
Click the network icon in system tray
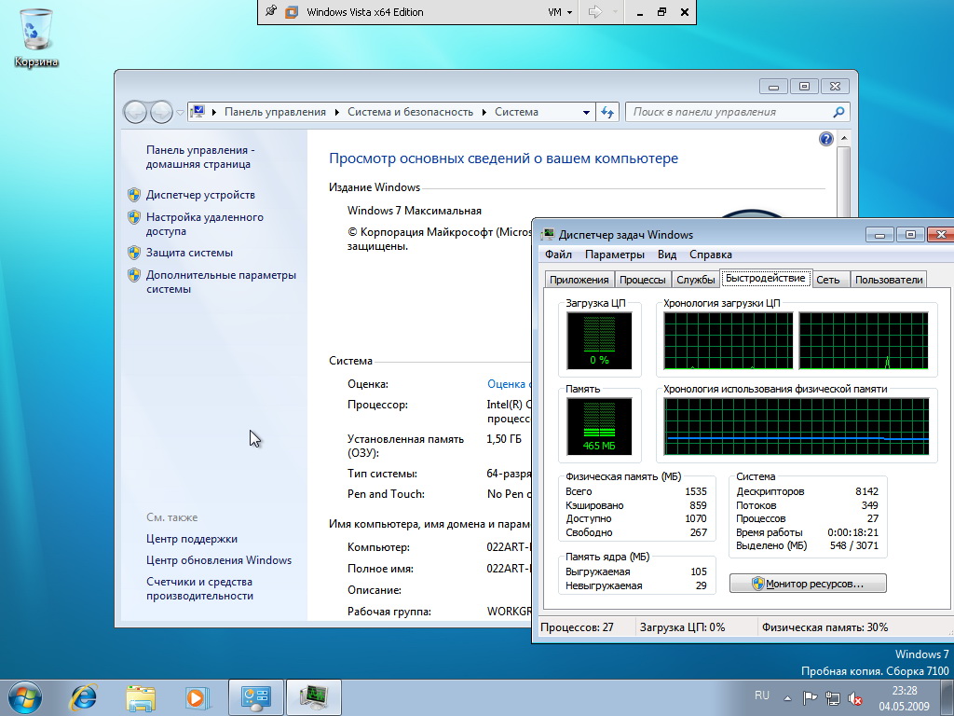832,697
